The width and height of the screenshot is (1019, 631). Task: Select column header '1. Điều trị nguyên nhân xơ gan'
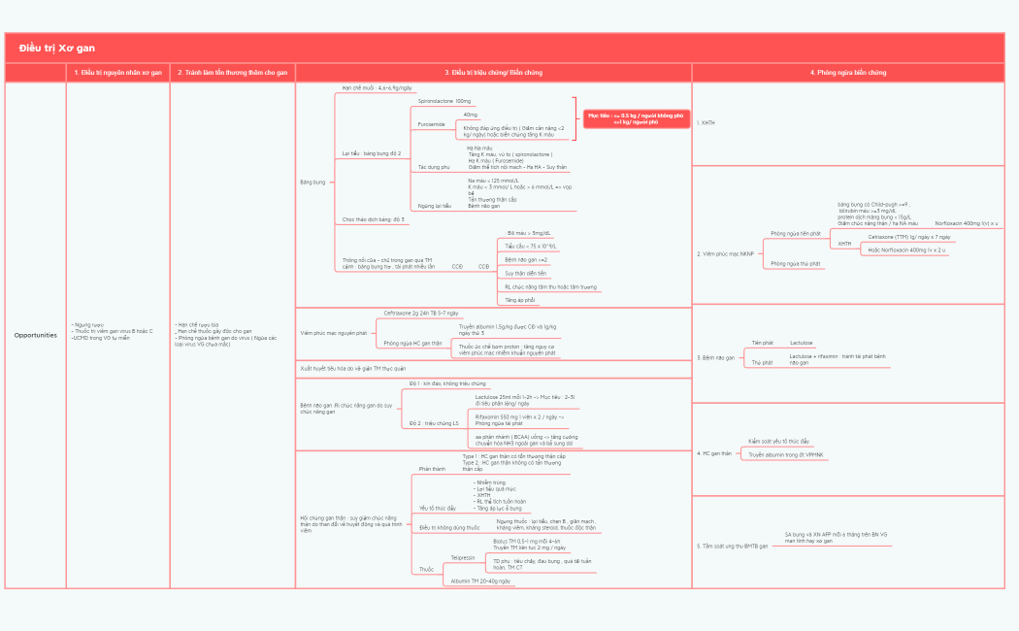tap(117, 73)
